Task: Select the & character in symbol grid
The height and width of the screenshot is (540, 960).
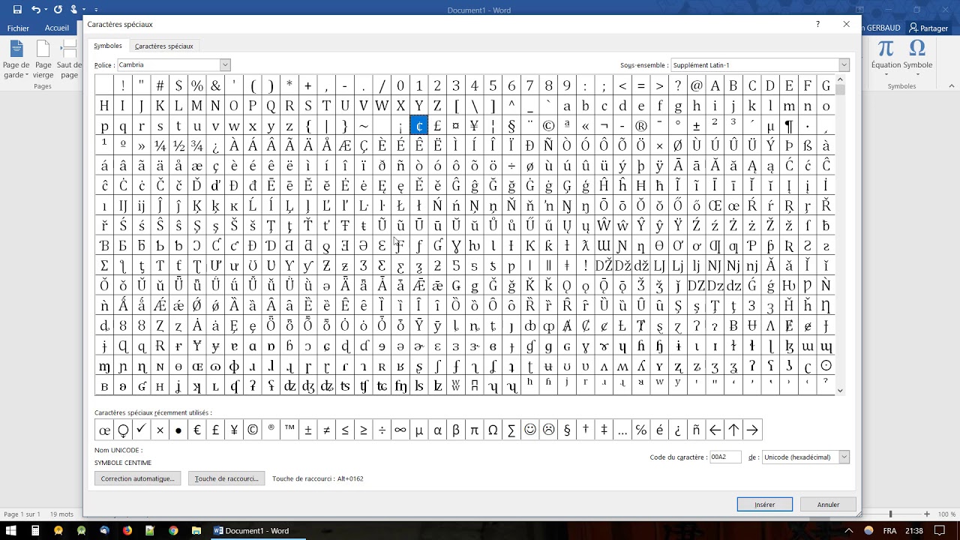Action: tap(215, 85)
